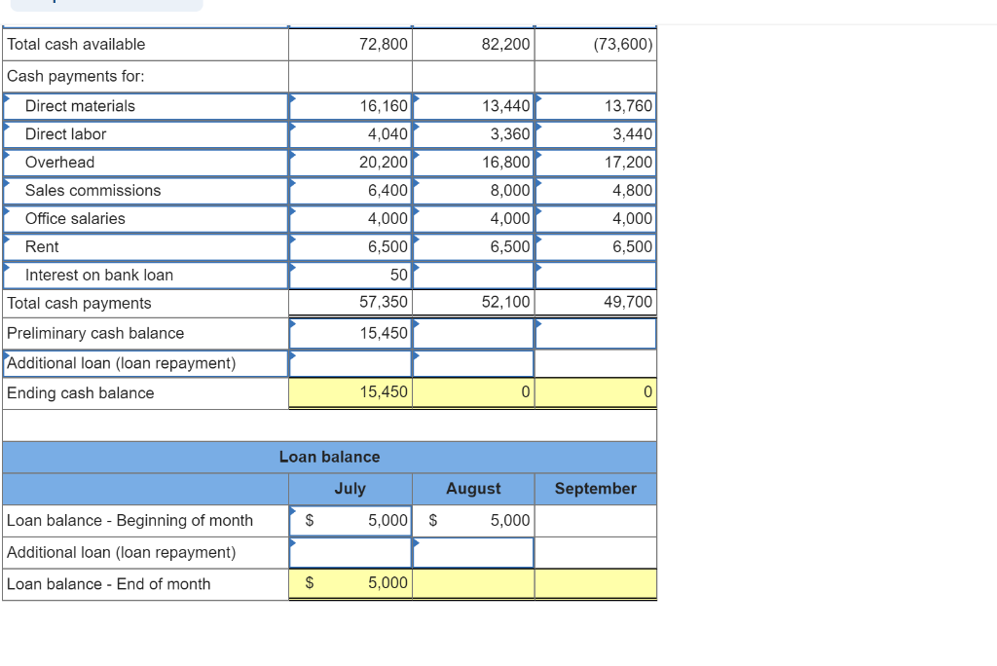Screen dimensions: 997x666
Task: Click empty August Preliminary cash balance cell
Action: [473, 333]
